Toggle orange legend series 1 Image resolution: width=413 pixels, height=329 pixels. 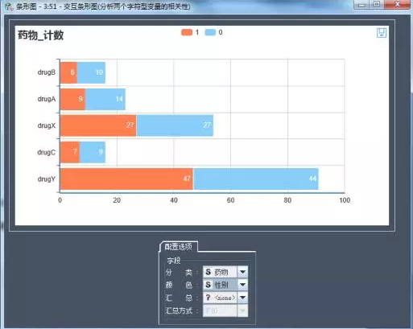click(190, 32)
